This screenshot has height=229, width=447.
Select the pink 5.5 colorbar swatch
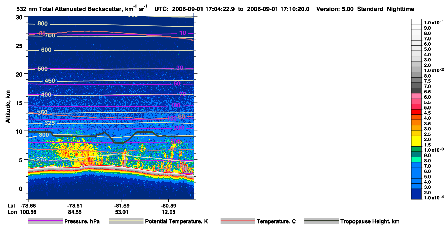pyautogui.click(x=416, y=102)
